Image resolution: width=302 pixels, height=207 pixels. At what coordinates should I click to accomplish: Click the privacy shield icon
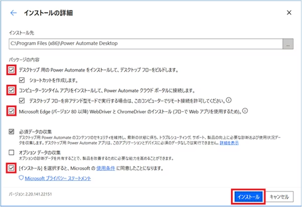click(x=21, y=177)
